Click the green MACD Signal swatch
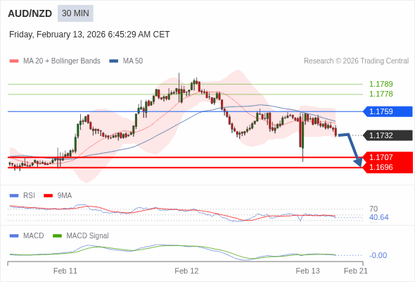Viewport: 415px width, 282px height. tap(57, 236)
